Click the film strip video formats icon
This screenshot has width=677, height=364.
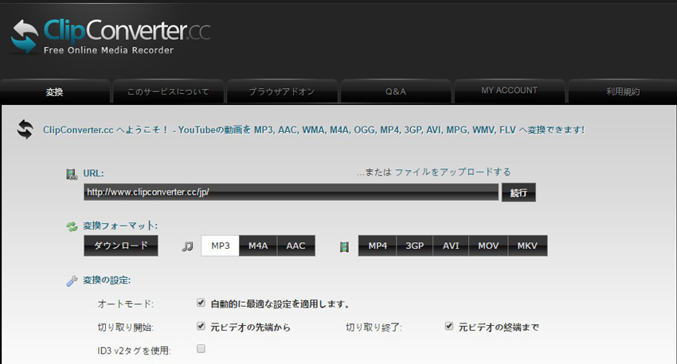(x=344, y=247)
